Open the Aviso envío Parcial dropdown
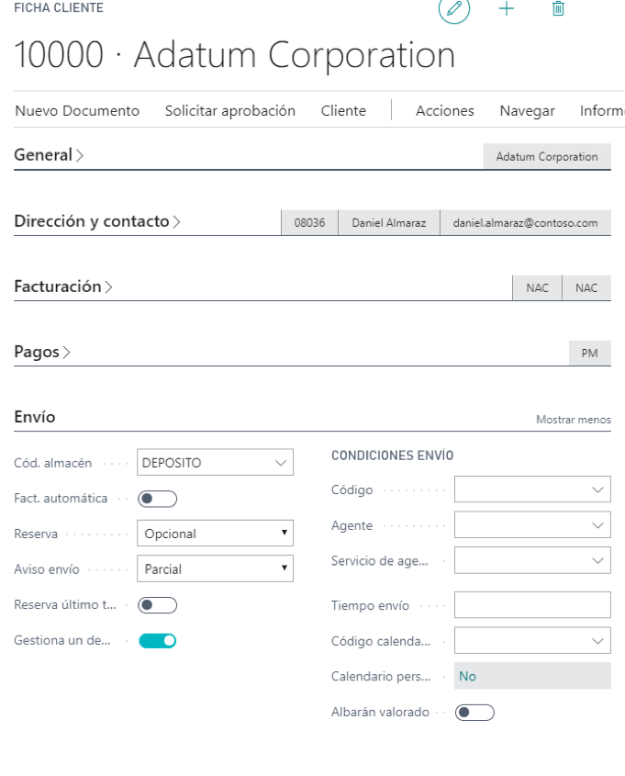625x776 pixels. pyautogui.click(x=215, y=568)
